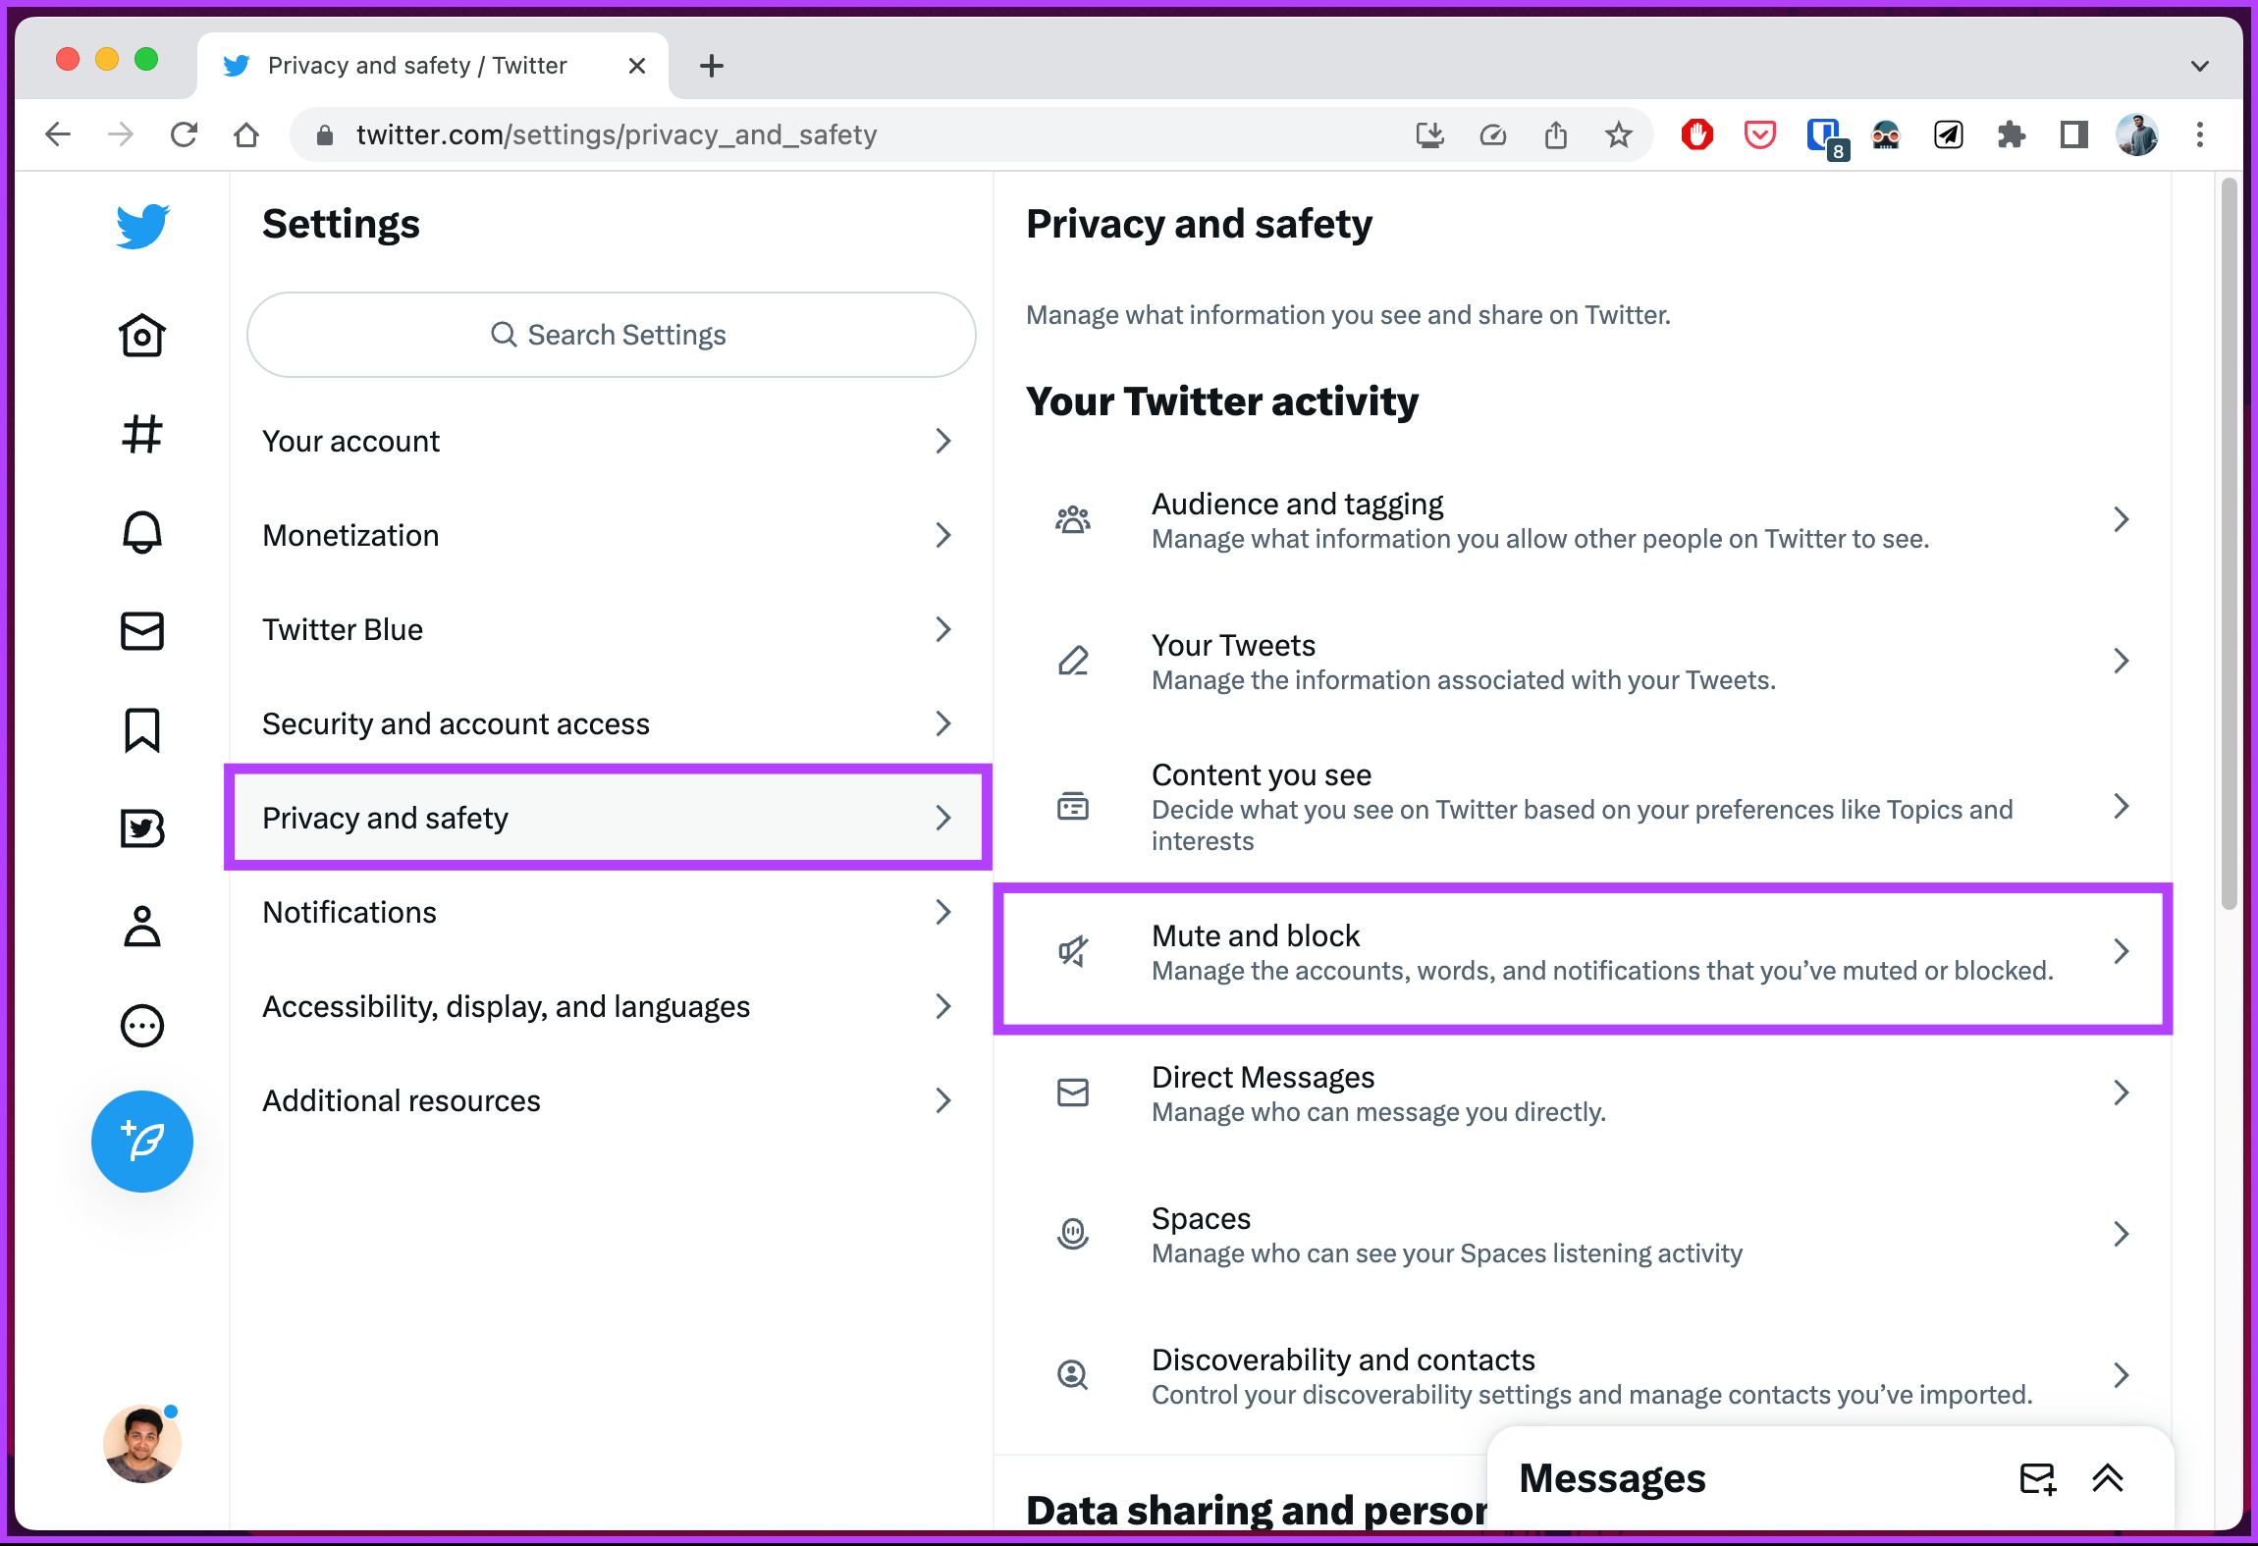
Task: Click the Twitter bird logo in the sidebar
Action: [x=142, y=226]
